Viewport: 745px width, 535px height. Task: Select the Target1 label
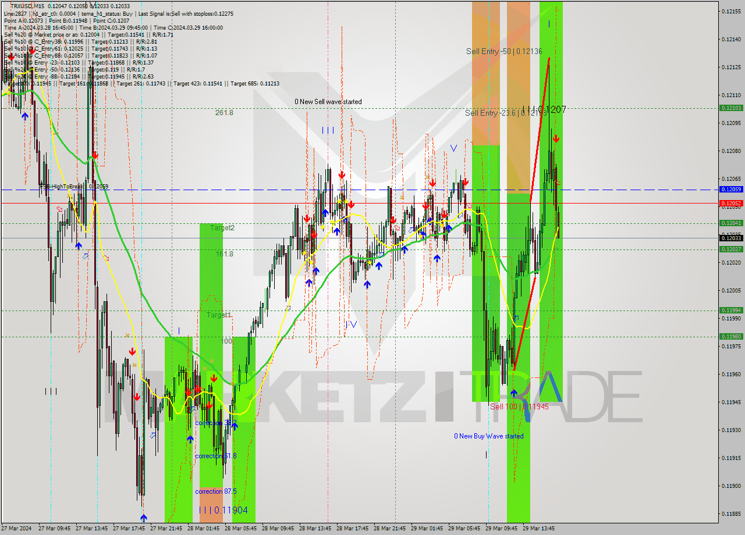219,315
